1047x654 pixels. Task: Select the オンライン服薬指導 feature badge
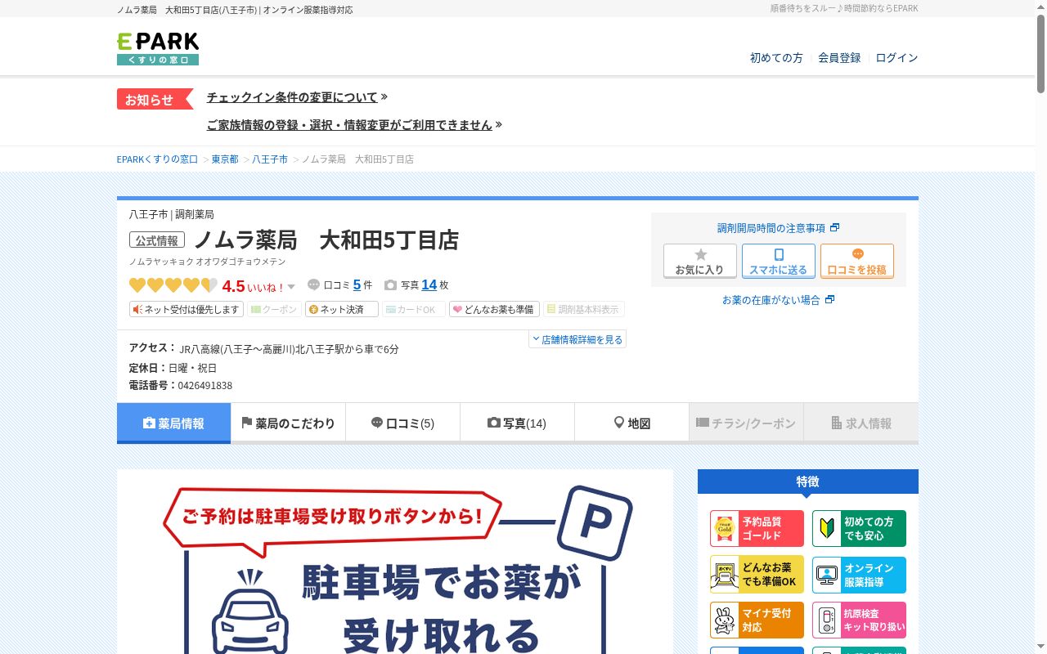(x=859, y=575)
